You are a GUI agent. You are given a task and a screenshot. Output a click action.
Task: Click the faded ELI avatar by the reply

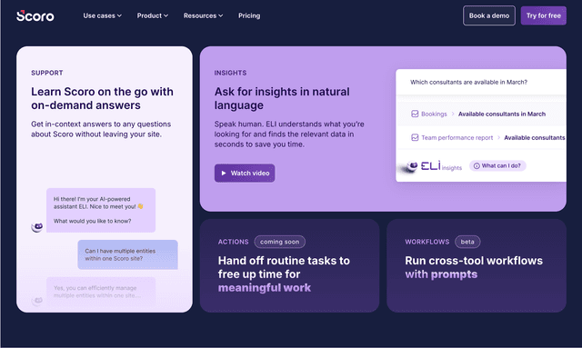coord(36,300)
